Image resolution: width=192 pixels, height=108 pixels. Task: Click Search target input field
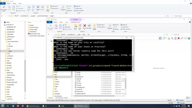(x=181, y=16)
